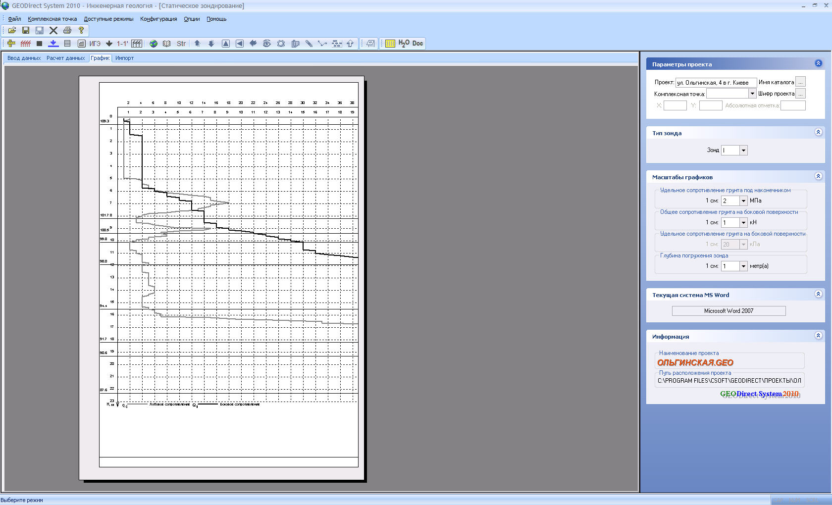Open the МПа scale dropdown
Viewport: 832px width, 505px height.
[x=743, y=201]
